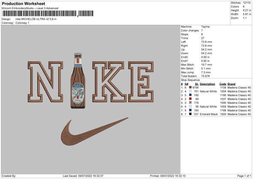Image resolution: width=253 pixels, height=179 pixels.
Task: Select the Up value 54.2 mm
Action: click(x=207, y=49)
